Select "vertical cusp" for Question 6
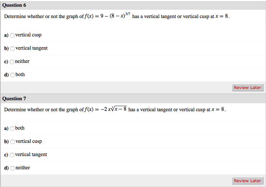266x187 pixels. pos(12,35)
